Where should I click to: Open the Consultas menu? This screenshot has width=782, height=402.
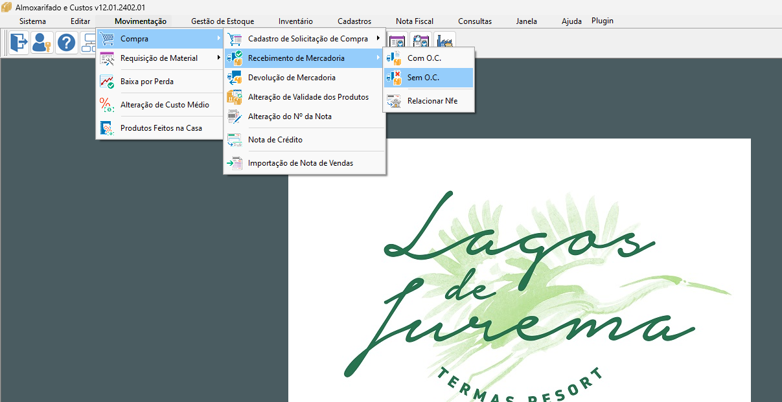tap(475, 21)
